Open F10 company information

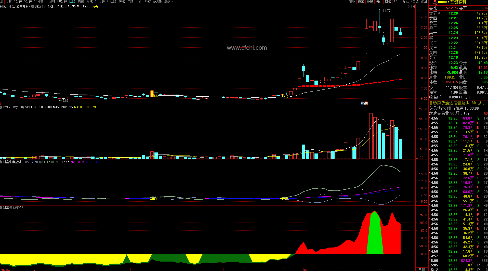pos(397,2)
